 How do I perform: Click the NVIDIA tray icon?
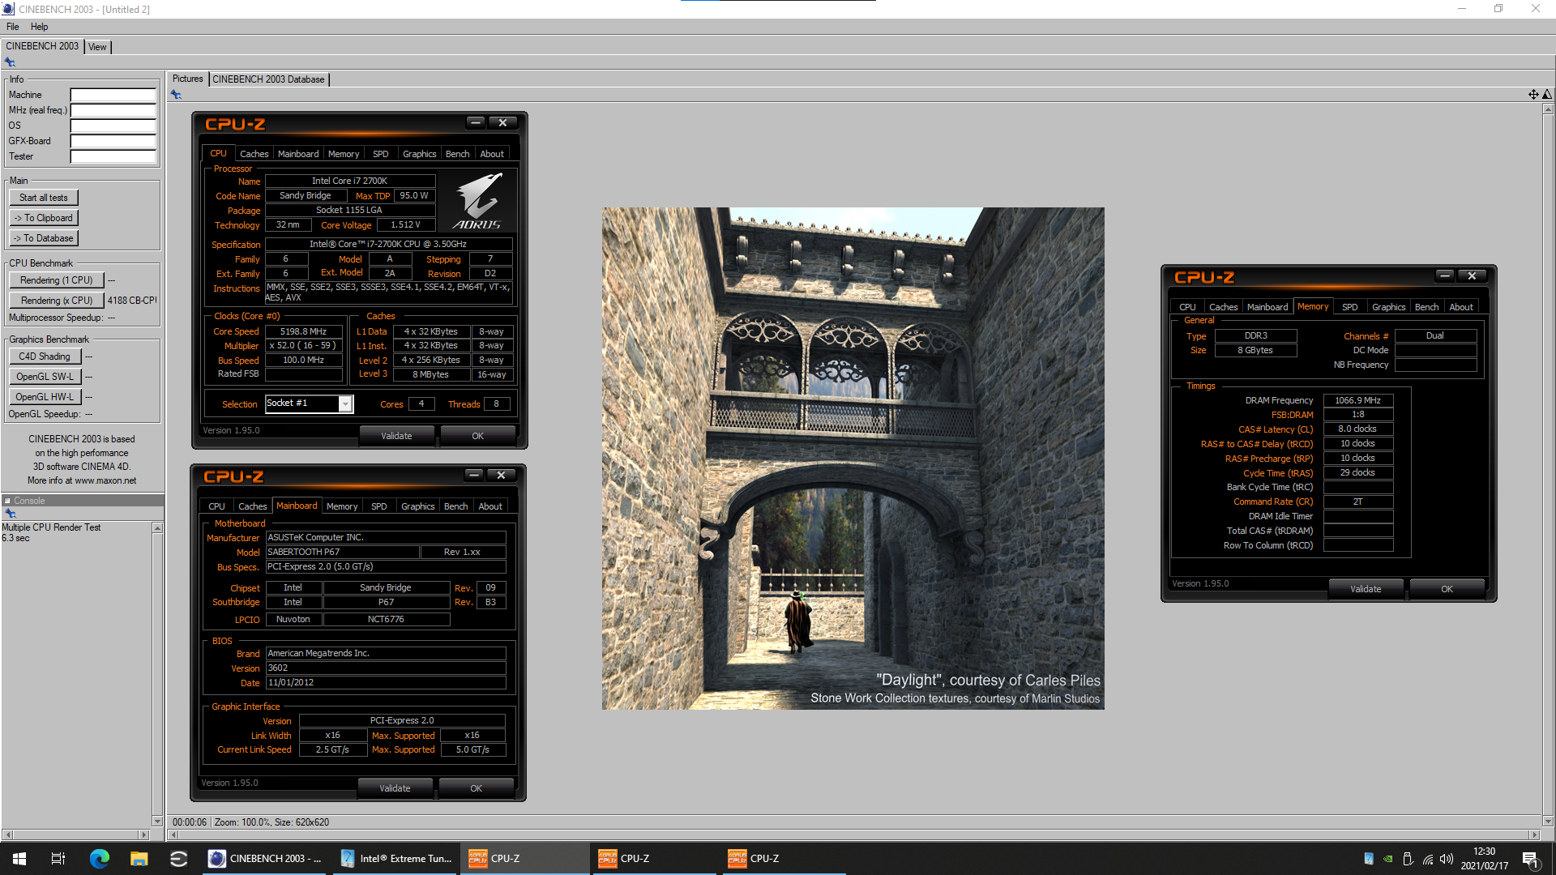(1388, 859)
